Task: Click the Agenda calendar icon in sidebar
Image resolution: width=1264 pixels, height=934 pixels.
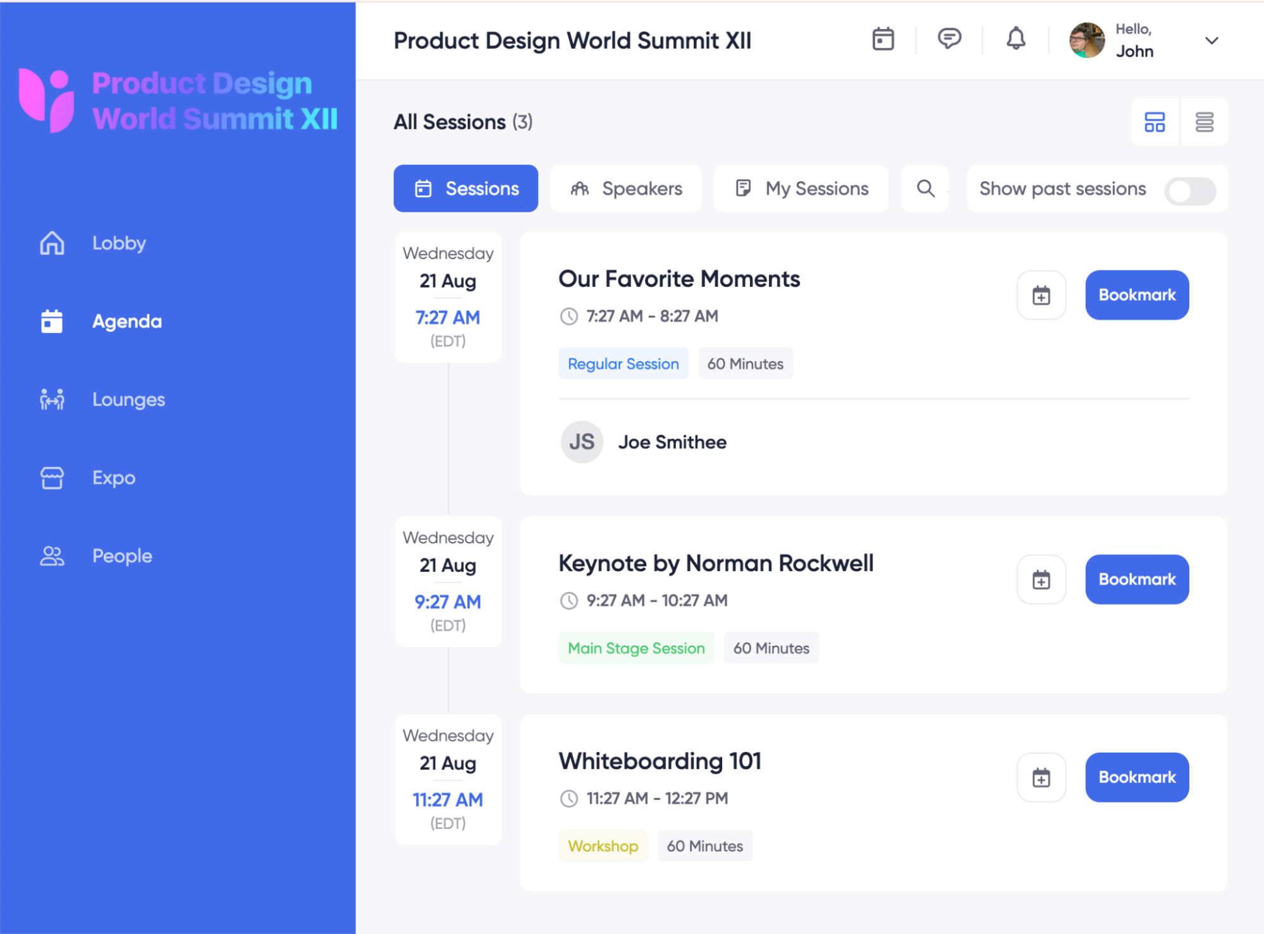Action: 52,321
